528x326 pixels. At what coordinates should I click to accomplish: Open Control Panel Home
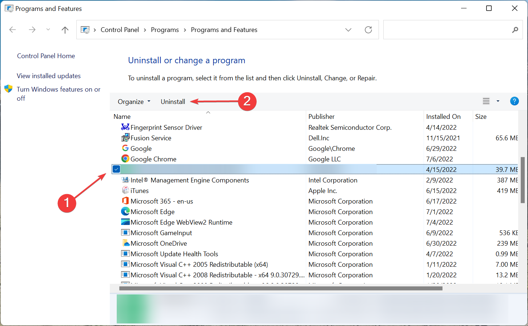coord(46,56)
